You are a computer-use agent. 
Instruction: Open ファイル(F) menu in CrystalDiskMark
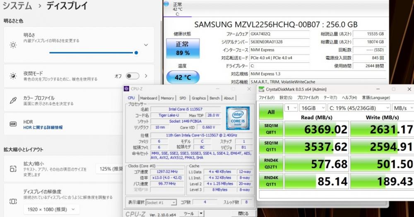pos(267,98)
